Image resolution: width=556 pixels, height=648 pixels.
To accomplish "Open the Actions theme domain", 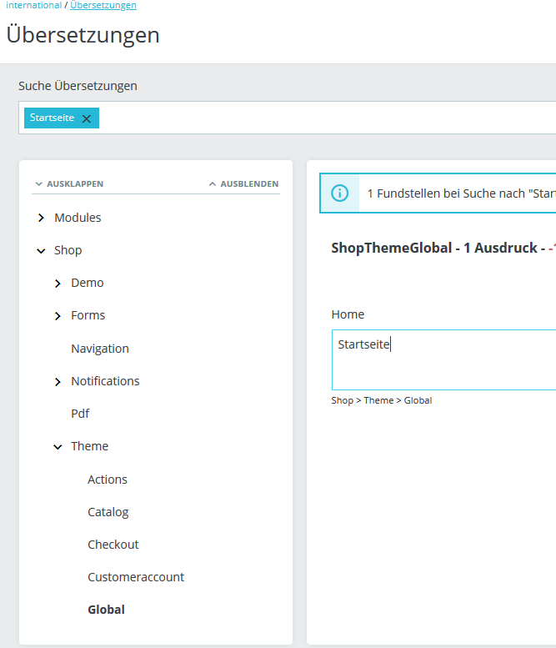I will (x=108, y=480).
